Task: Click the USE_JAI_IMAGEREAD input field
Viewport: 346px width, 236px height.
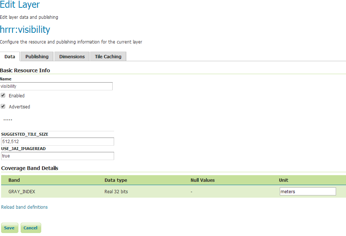Action: click(57, 156)
